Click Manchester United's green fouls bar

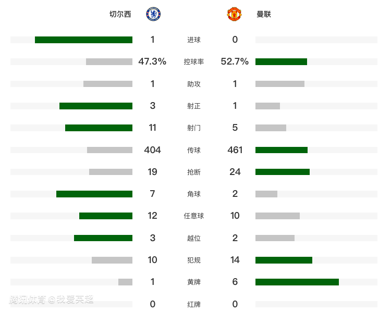pyautogui.click(x=284, y=260)
